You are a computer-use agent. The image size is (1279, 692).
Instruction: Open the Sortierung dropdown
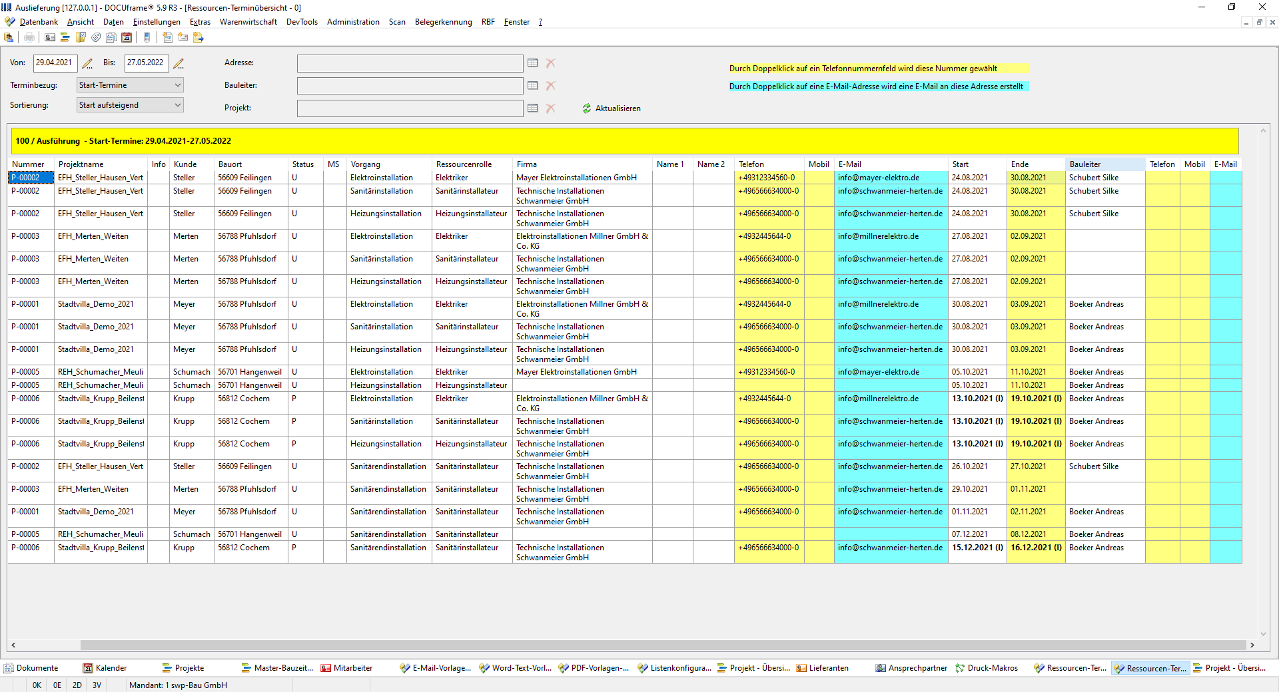pos(130,105)
